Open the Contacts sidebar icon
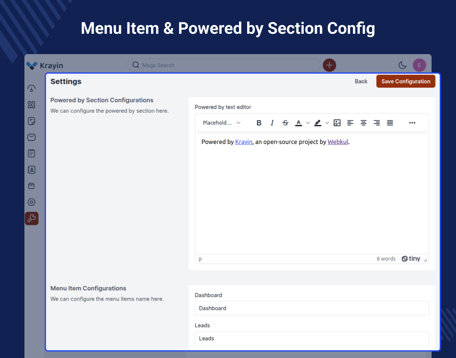The width and height of the screenshot is (456, 358). point(31,170)
